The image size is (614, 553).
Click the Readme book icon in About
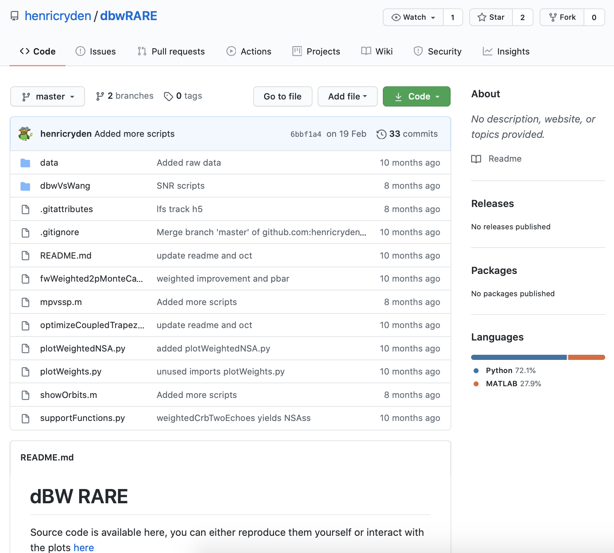476,159
